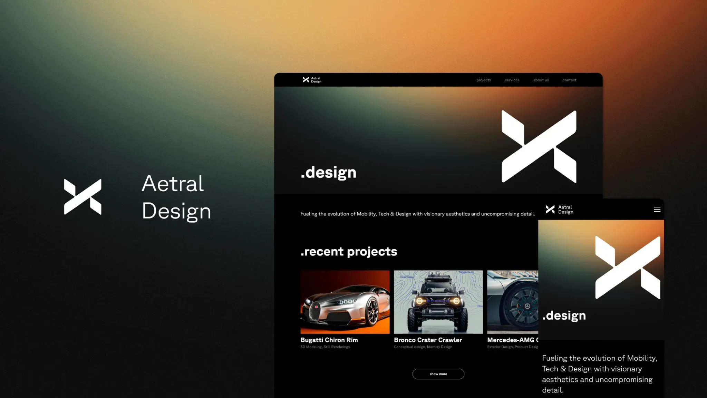The image size is (707, 398).
Task: Click 'Exterior Design, Product Desig' caption
Action: tap(513, 347)
